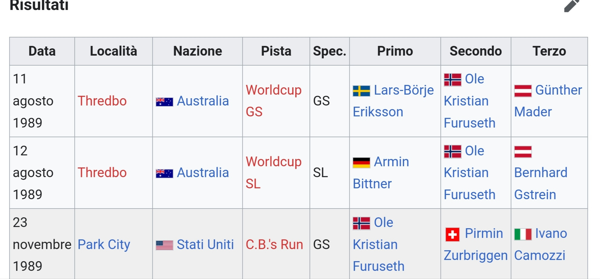Click the United States flag icon

164,245
